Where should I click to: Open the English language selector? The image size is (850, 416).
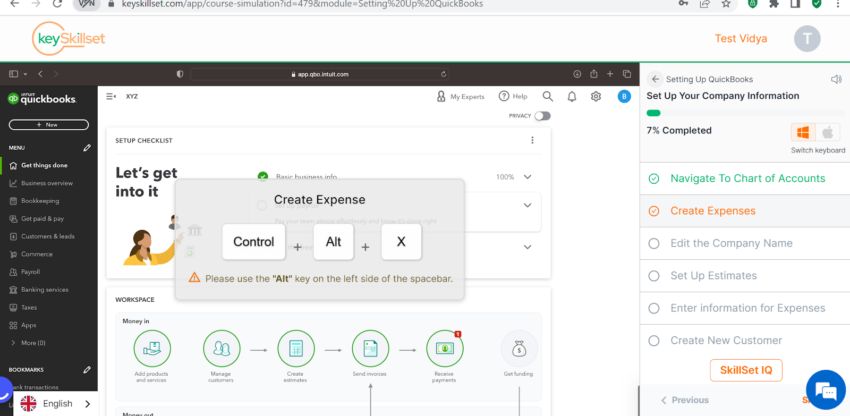click(56, 404)
